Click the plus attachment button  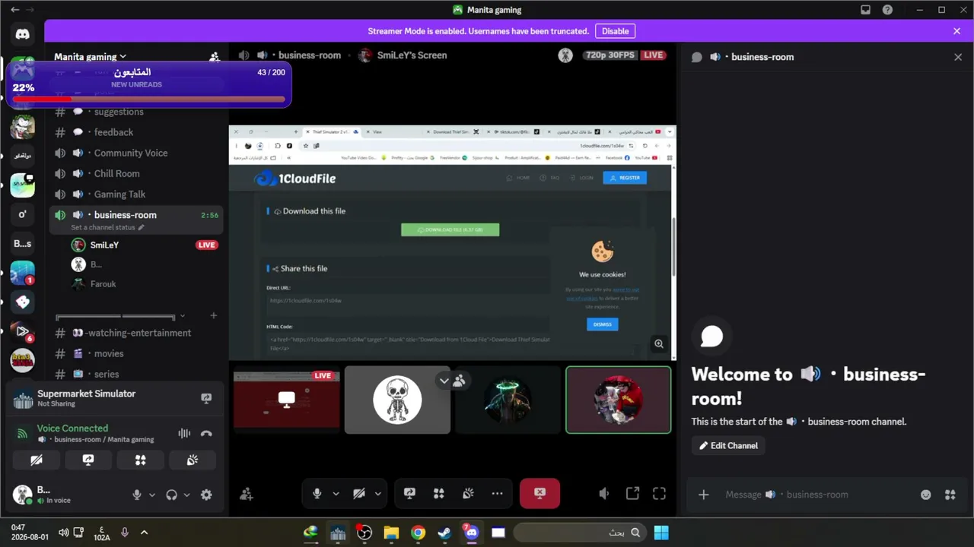[703, 495]
